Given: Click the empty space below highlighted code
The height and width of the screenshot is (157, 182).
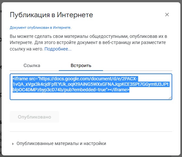Looking at the screenshot, I should pyautogui.click(x=91, y=96).
